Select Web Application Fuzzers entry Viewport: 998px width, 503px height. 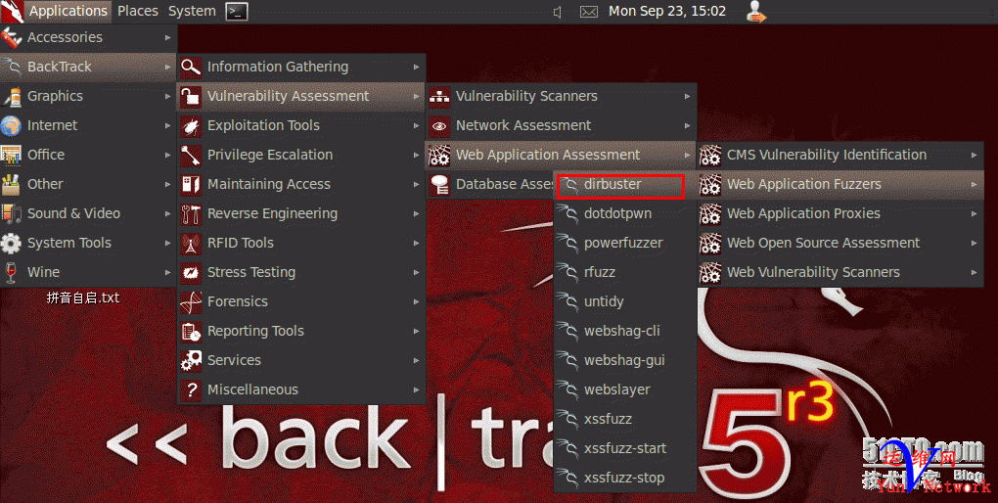click(840, 184)
